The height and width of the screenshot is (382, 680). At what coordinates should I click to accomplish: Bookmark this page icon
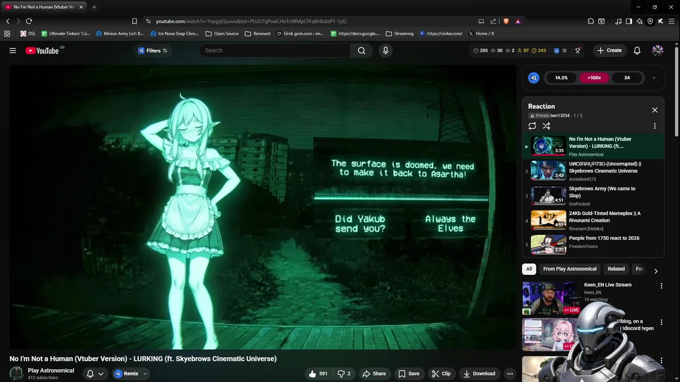click(x=134, y=21)
